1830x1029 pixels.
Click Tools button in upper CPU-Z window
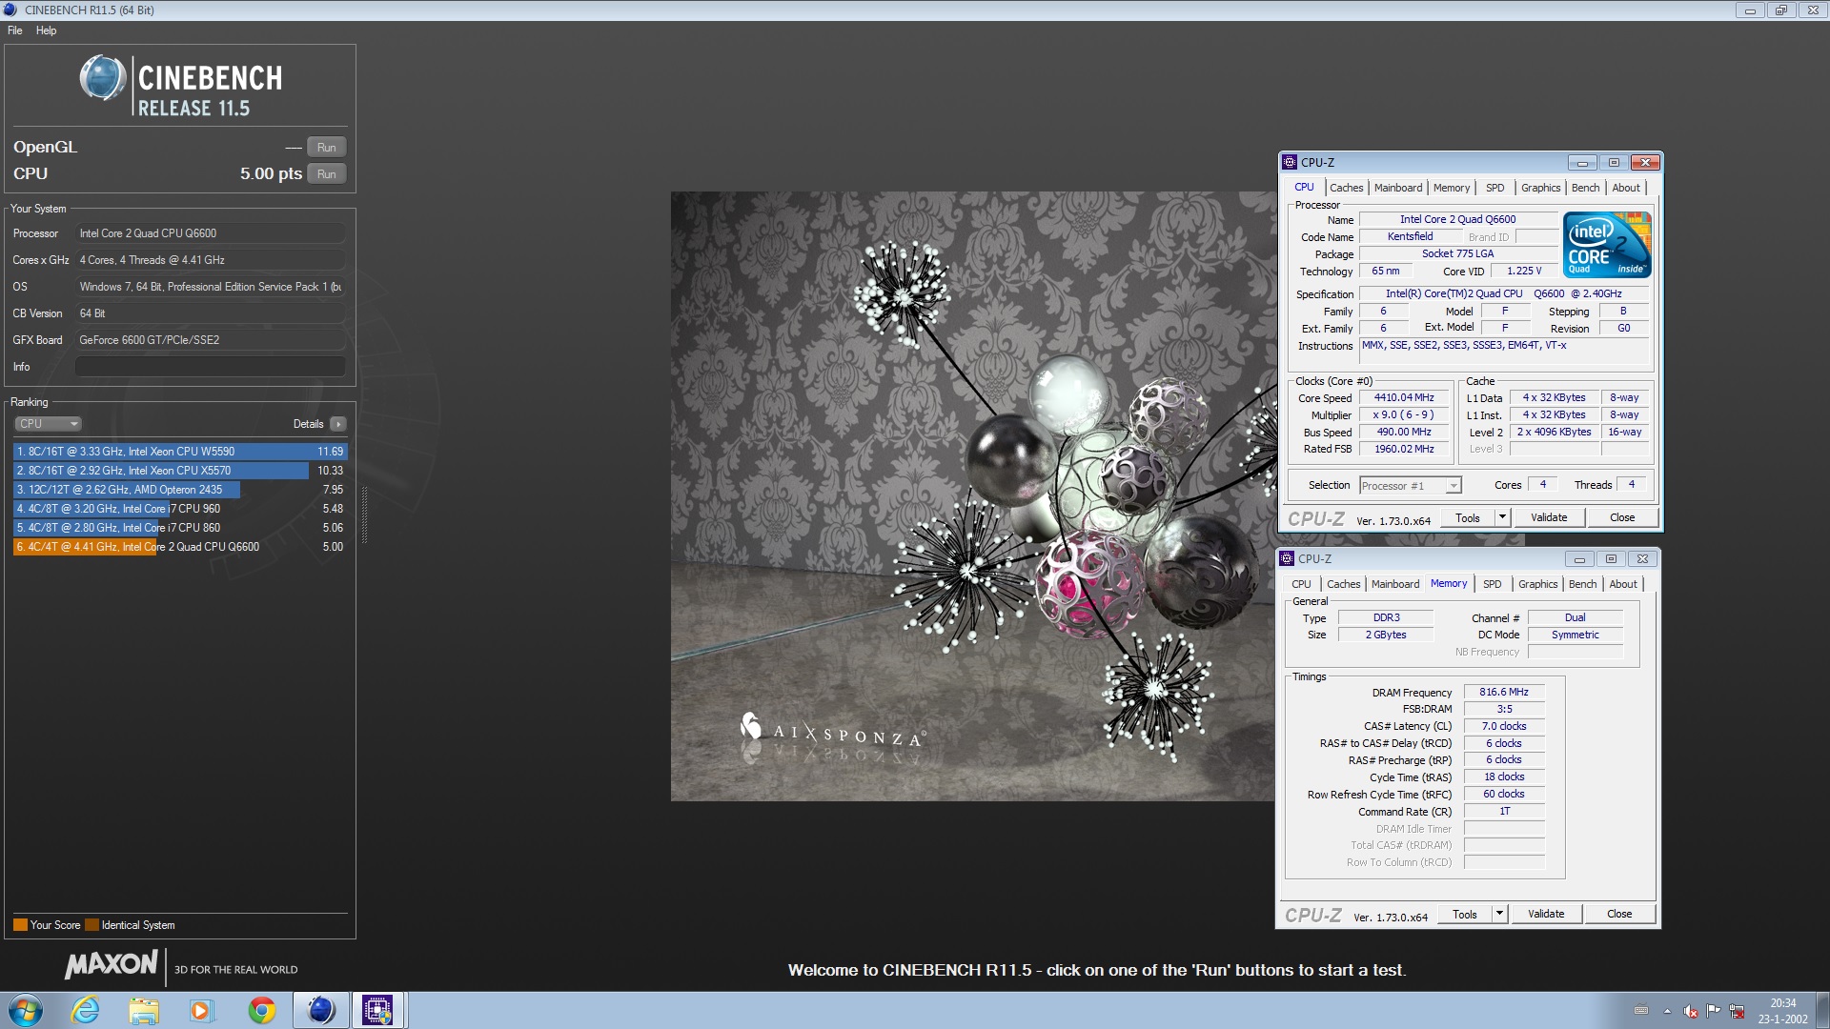[x=1468, y=518]
